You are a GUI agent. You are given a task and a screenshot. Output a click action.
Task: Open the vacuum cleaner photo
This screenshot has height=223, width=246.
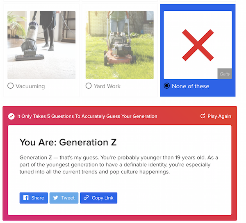click(41, 45)
